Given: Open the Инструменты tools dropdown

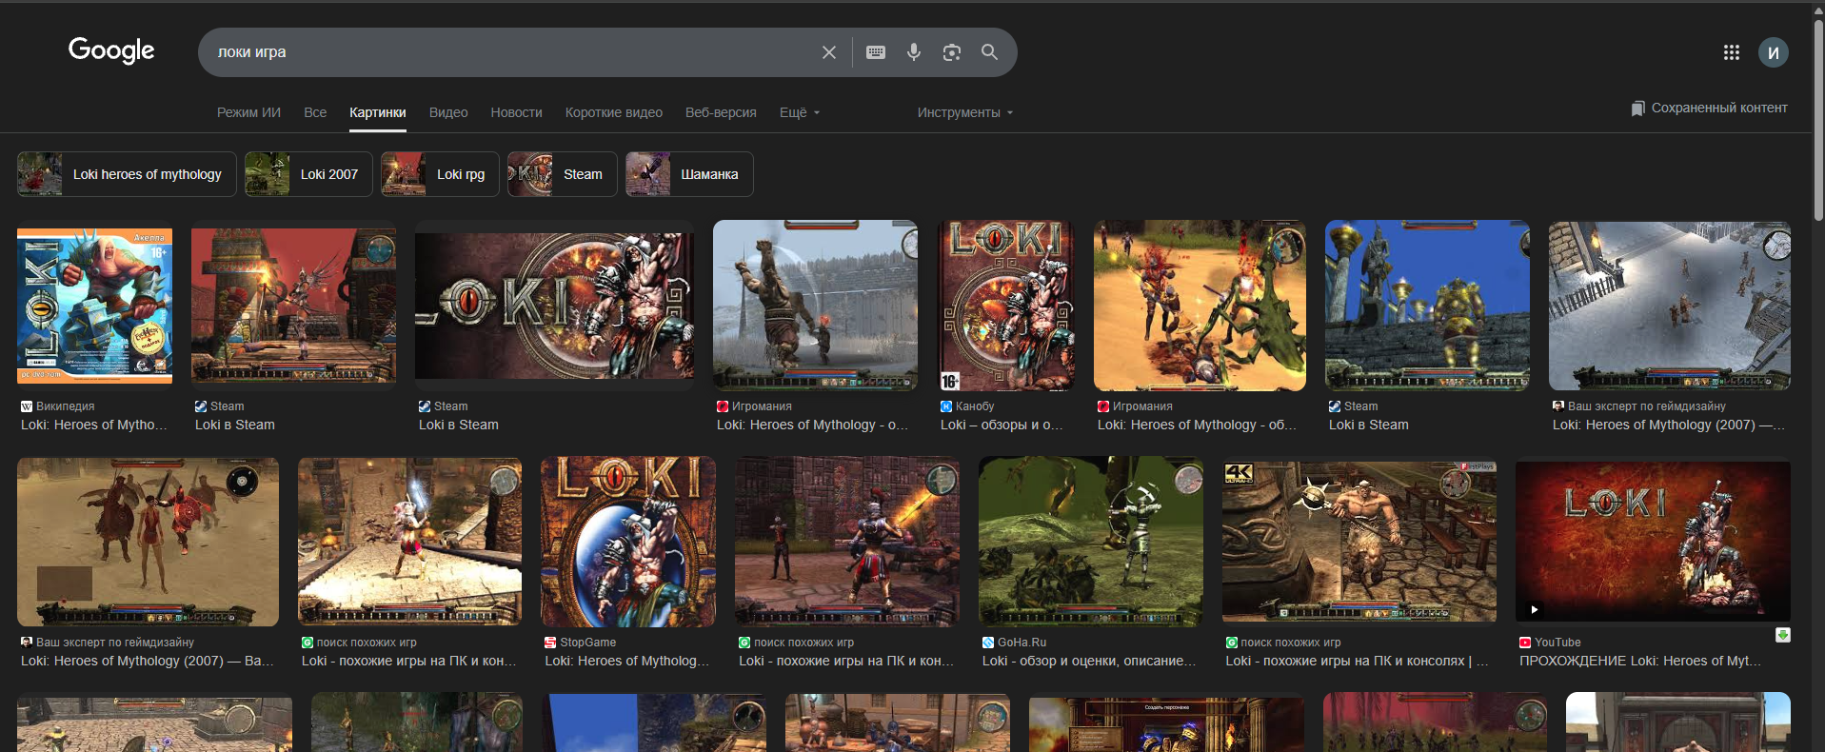Looking at the screenshot, I should tap(965, 112).
